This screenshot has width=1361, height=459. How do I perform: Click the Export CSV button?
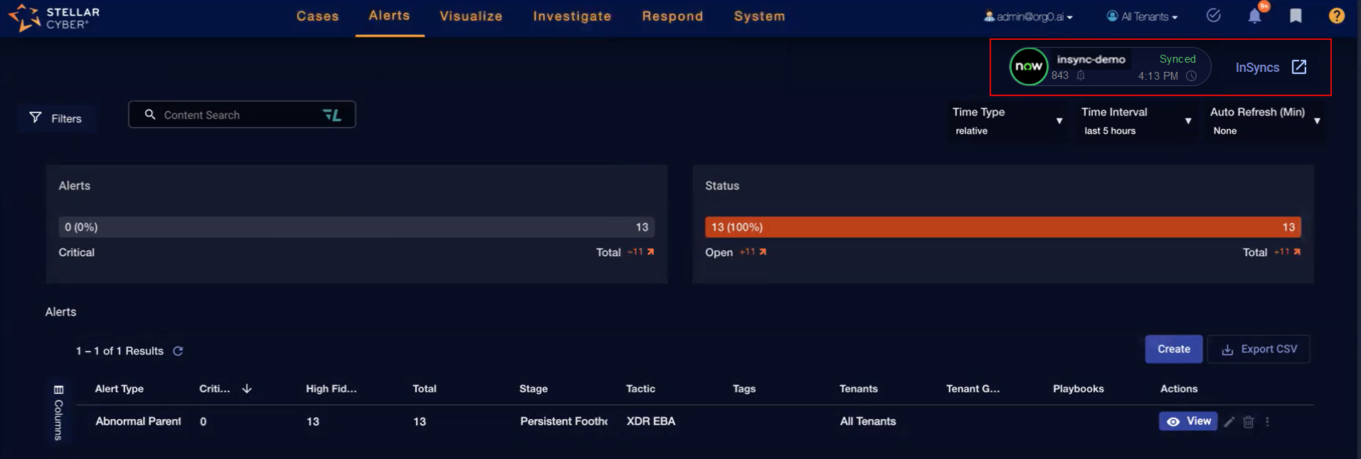click(1259, 349)
